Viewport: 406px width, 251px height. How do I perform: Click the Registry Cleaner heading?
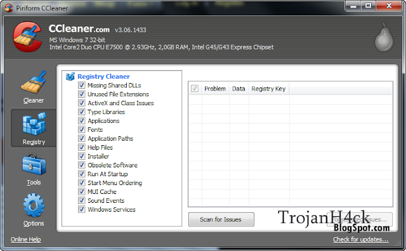pos(103,77)
